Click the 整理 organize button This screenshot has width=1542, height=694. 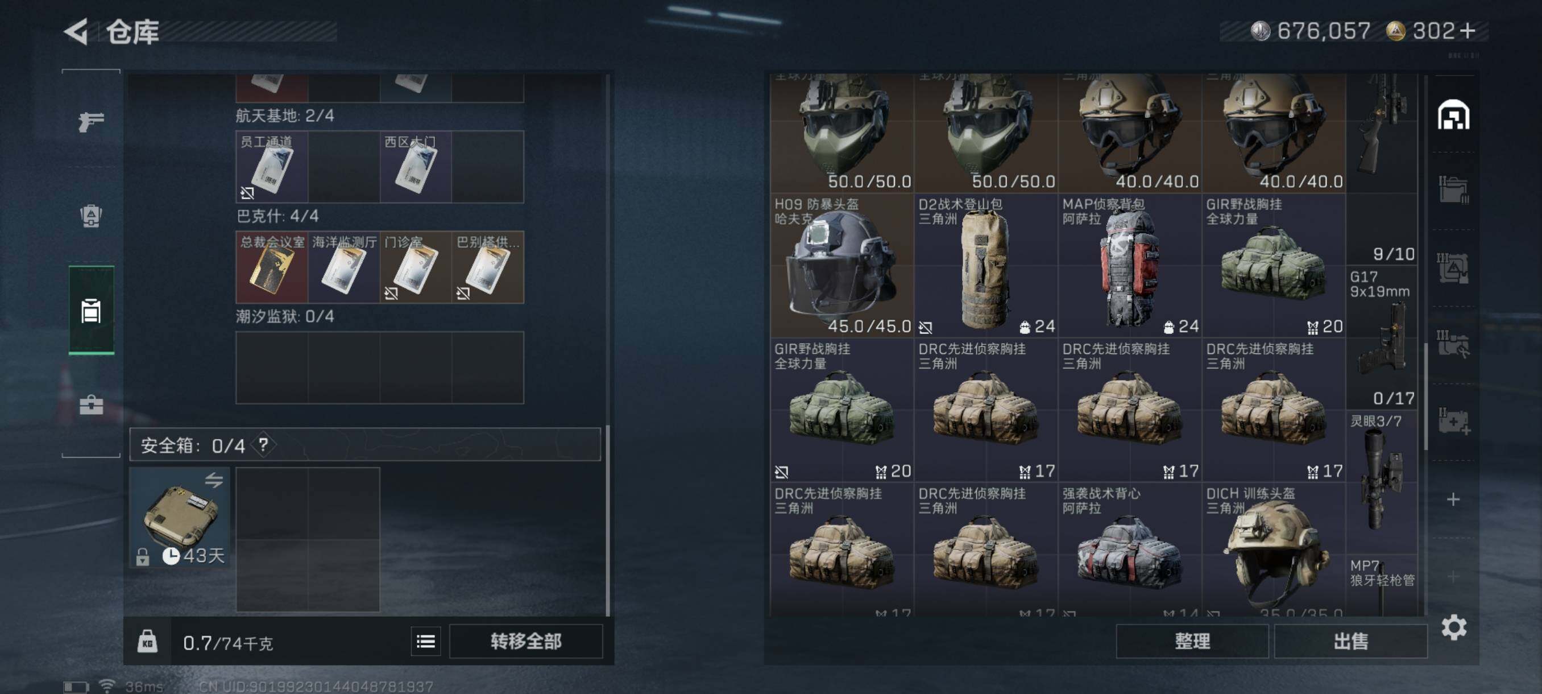coord(1192,642)
